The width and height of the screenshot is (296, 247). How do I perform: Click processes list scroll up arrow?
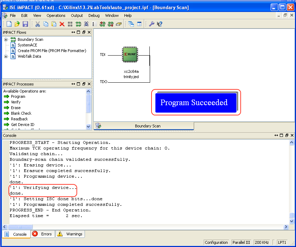(x=88, y=91)
